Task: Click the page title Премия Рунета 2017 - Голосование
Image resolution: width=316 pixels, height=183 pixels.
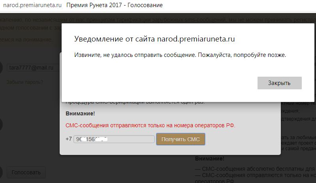Action: point(115,5)
